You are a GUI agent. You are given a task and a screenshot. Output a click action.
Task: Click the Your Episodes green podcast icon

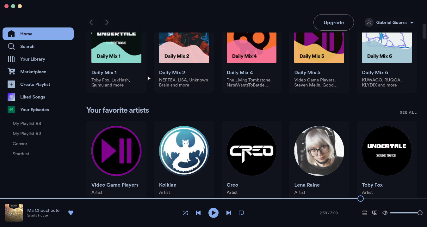(x=11, y=110)
